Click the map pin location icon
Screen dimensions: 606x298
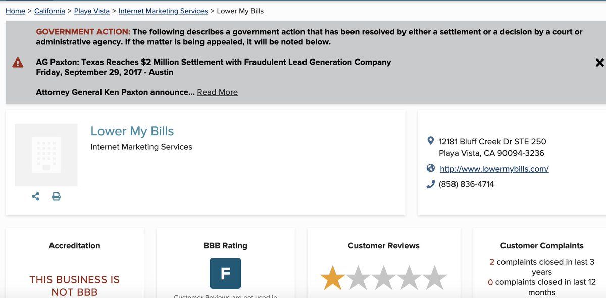(x=430, y=141)
